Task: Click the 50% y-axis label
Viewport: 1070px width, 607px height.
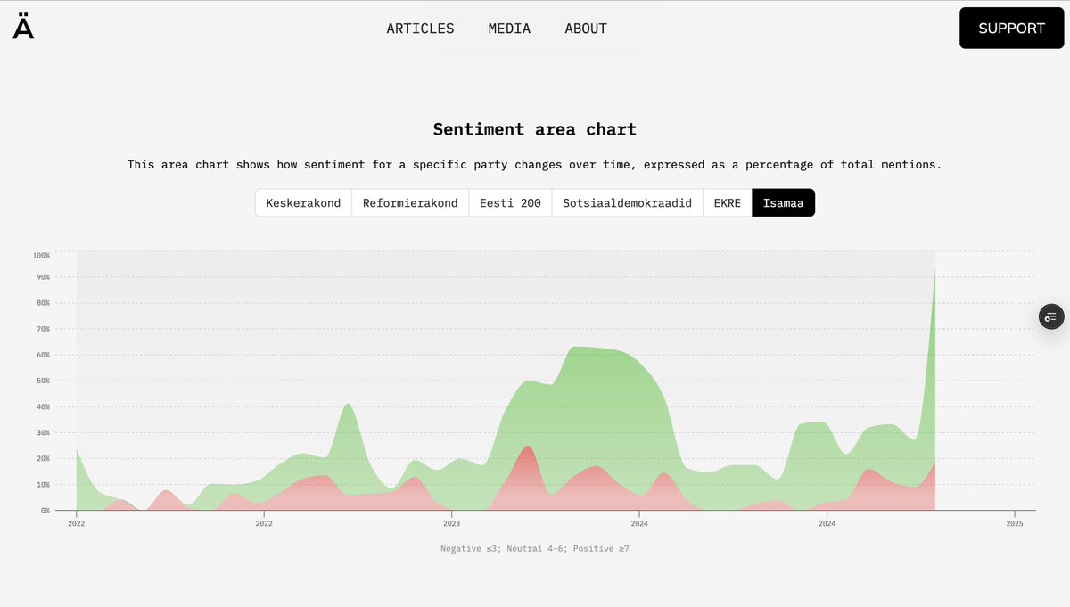Action: coord(43,381)
